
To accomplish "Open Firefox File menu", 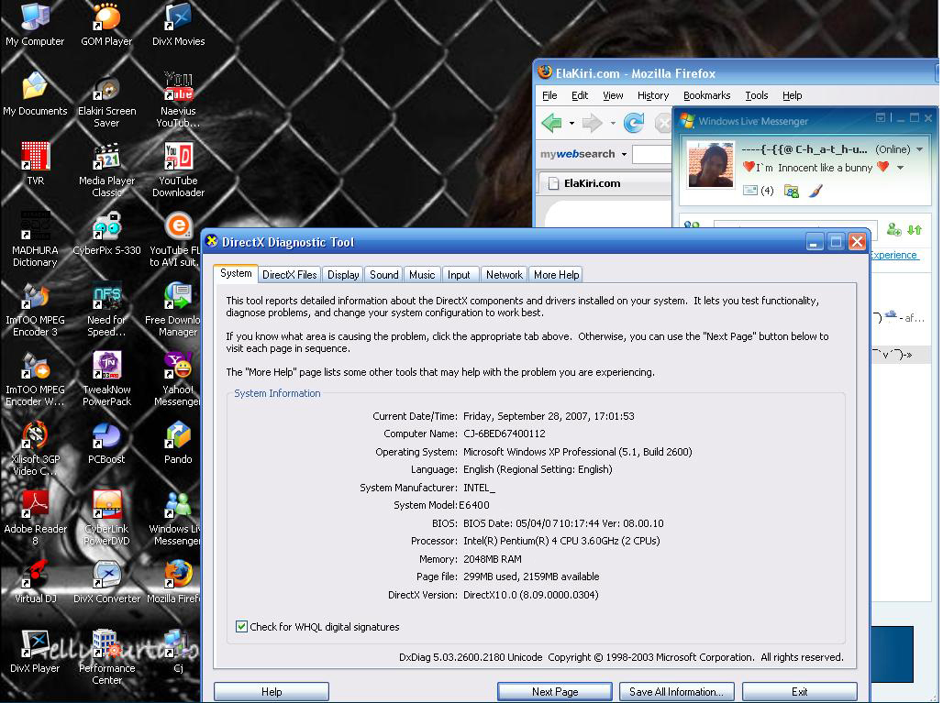I will click(x=549, y=95).
